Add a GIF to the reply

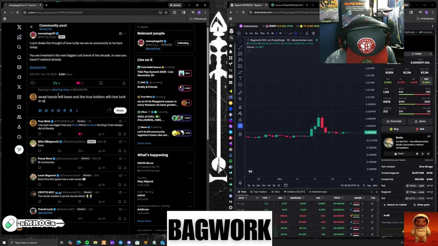(46, 111)
